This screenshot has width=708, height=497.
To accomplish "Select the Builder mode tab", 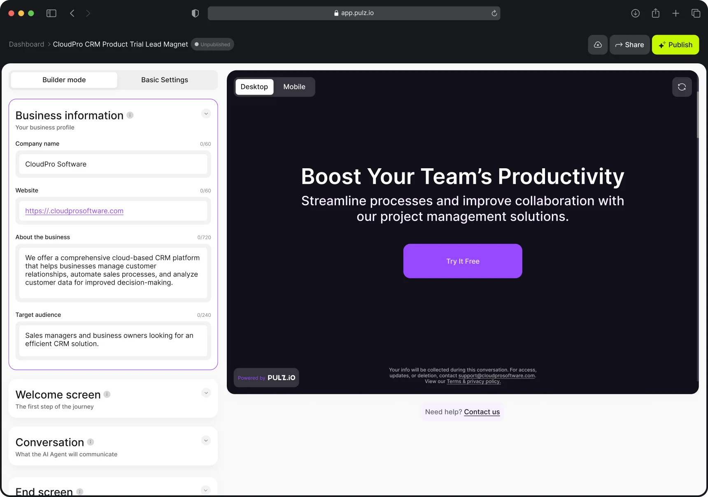I will pyautogui.click(x=64, y=80).
